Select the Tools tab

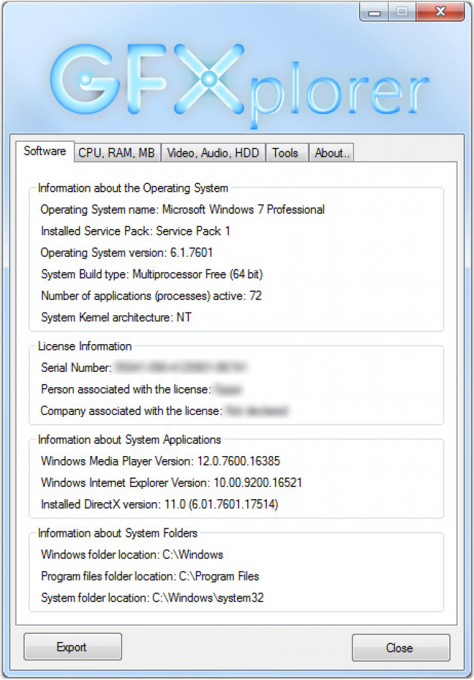(286, 152)
